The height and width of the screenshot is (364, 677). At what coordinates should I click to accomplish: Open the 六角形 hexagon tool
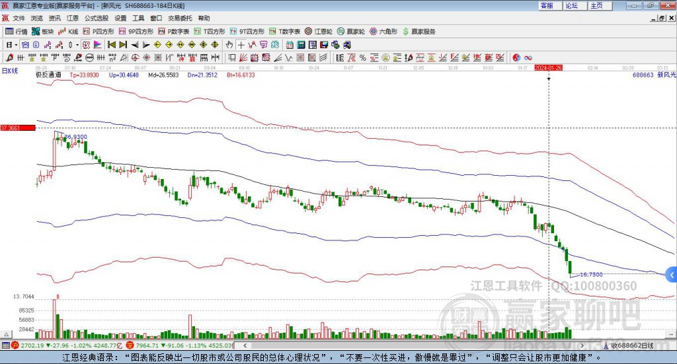tap(383, 32)
